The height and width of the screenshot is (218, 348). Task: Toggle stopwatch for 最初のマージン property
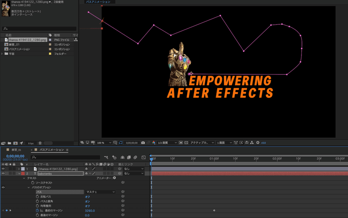coord(37,211)
